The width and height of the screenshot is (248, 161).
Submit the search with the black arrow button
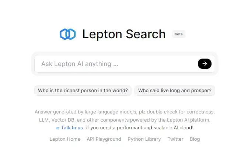tap(205, 64)
